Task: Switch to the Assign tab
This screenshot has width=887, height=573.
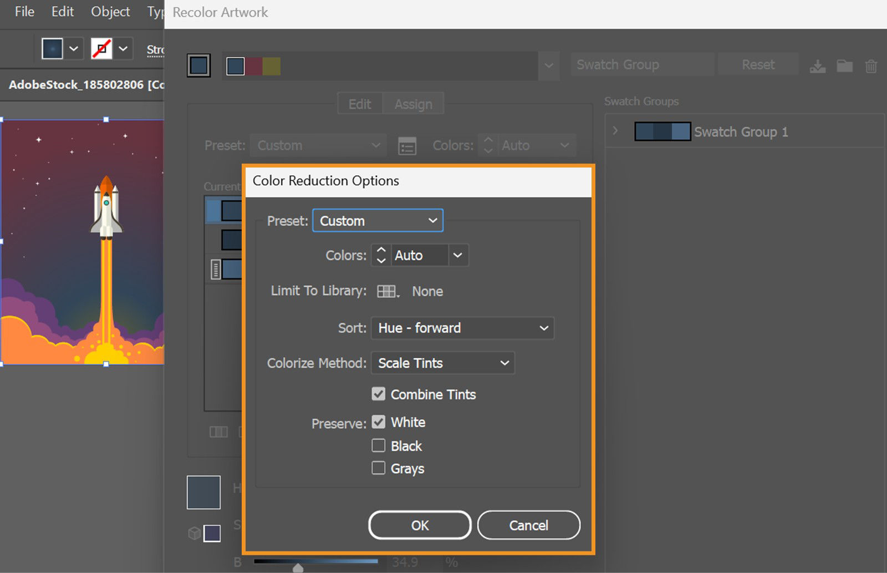Action: click(x=412, y=104)
